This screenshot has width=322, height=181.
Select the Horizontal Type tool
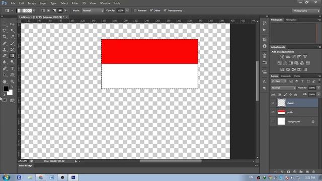tap(12, 68)
